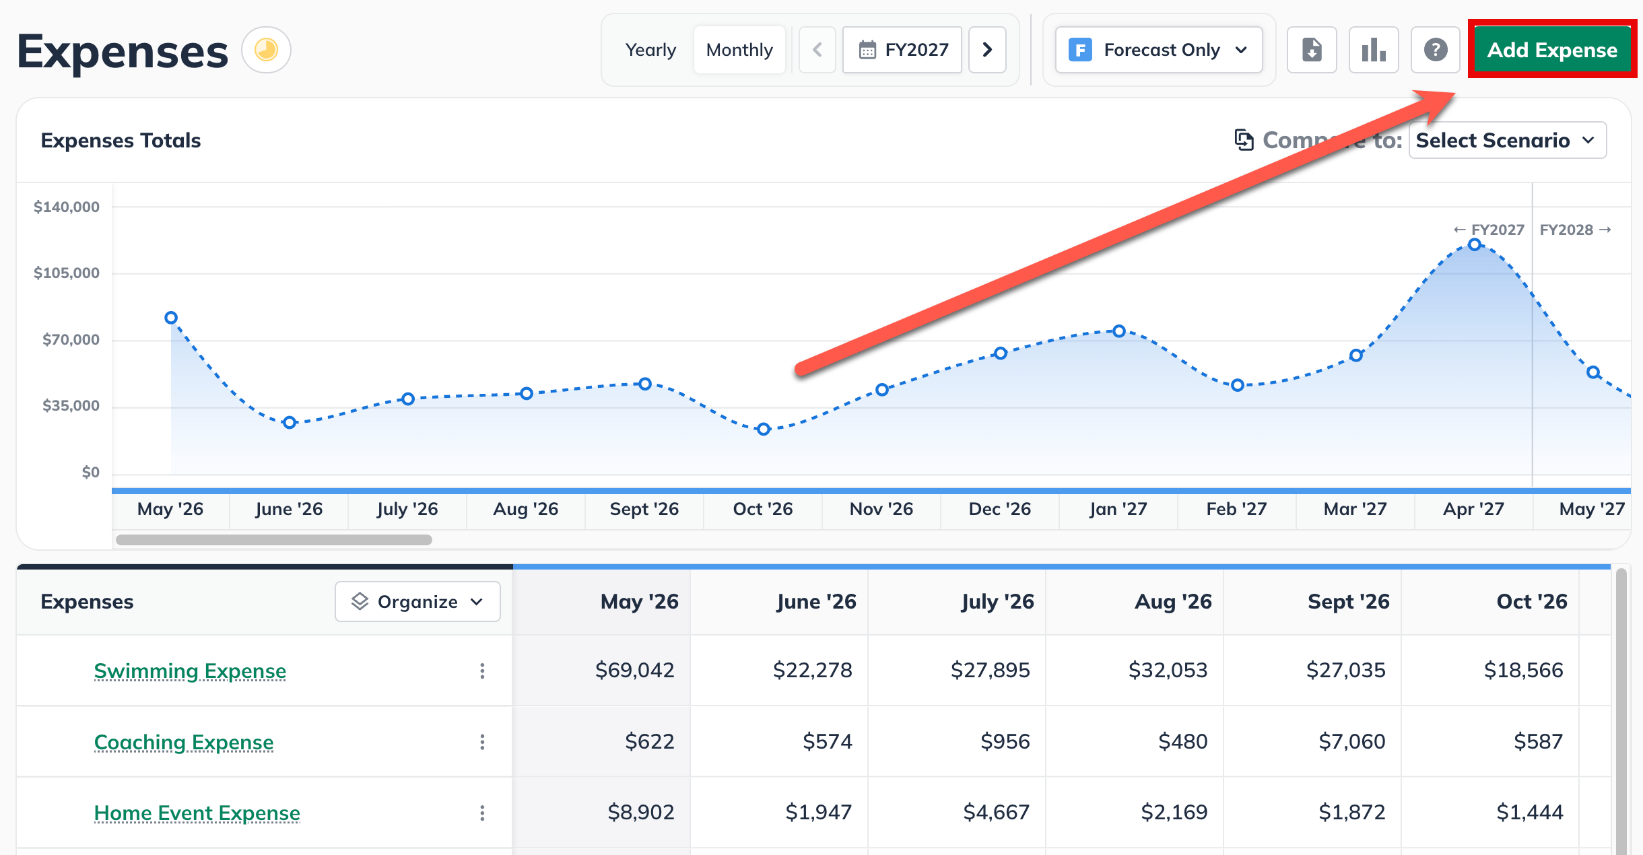Image resolution: width=1643 pixels, height=855 pixels.
Task: Select the Nov '26 chart axis label
Action: (x=881, y=509)
